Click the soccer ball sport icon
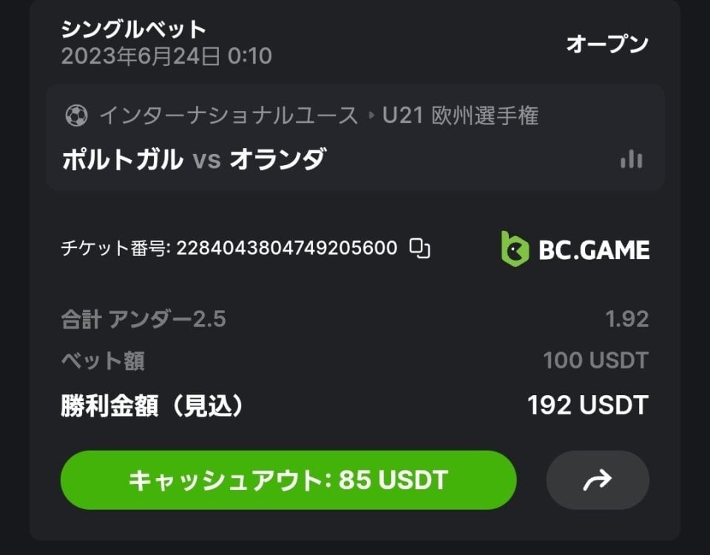 (x=75, y=116)
